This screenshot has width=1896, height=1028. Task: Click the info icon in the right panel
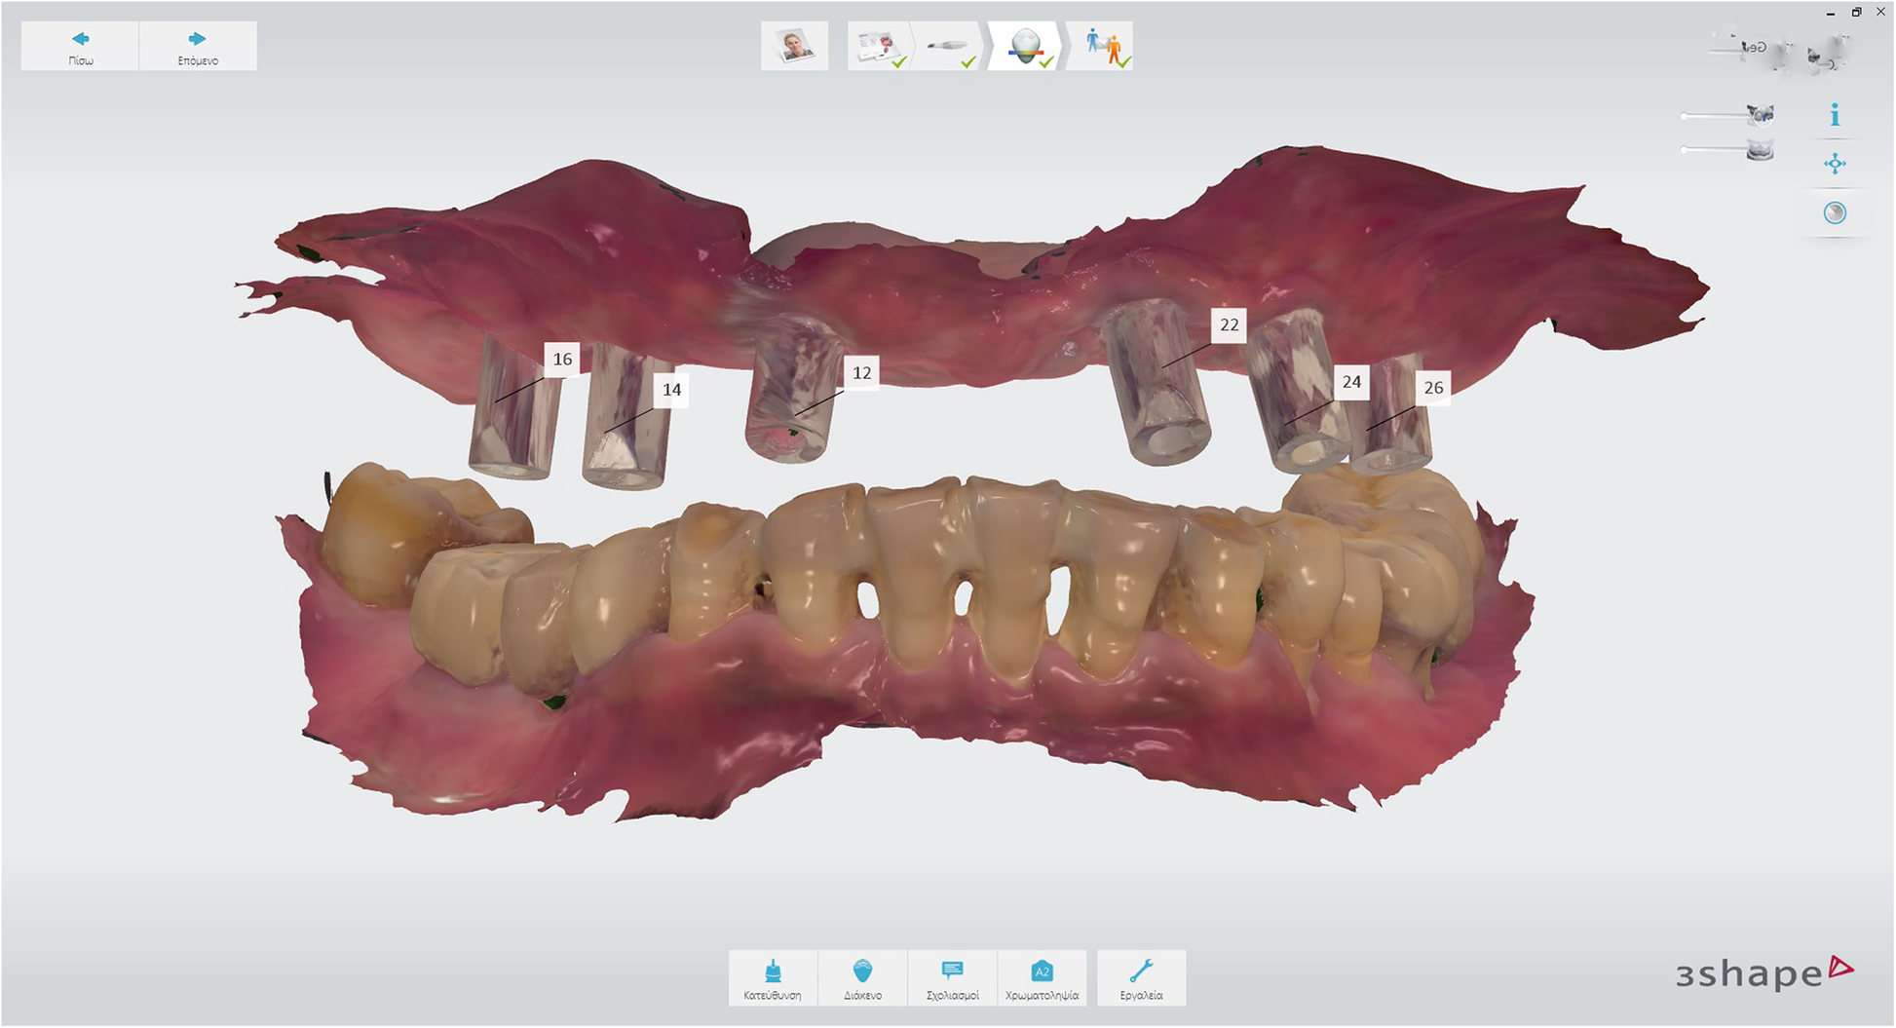(x=1836, y=114)
